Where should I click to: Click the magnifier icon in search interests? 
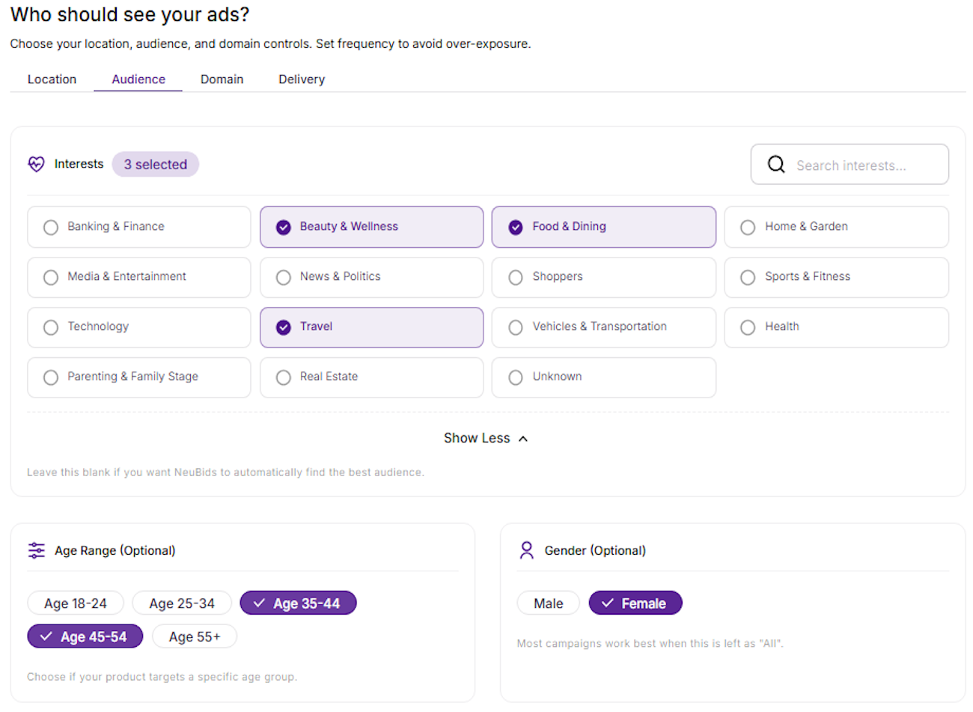tap(775, 164)
